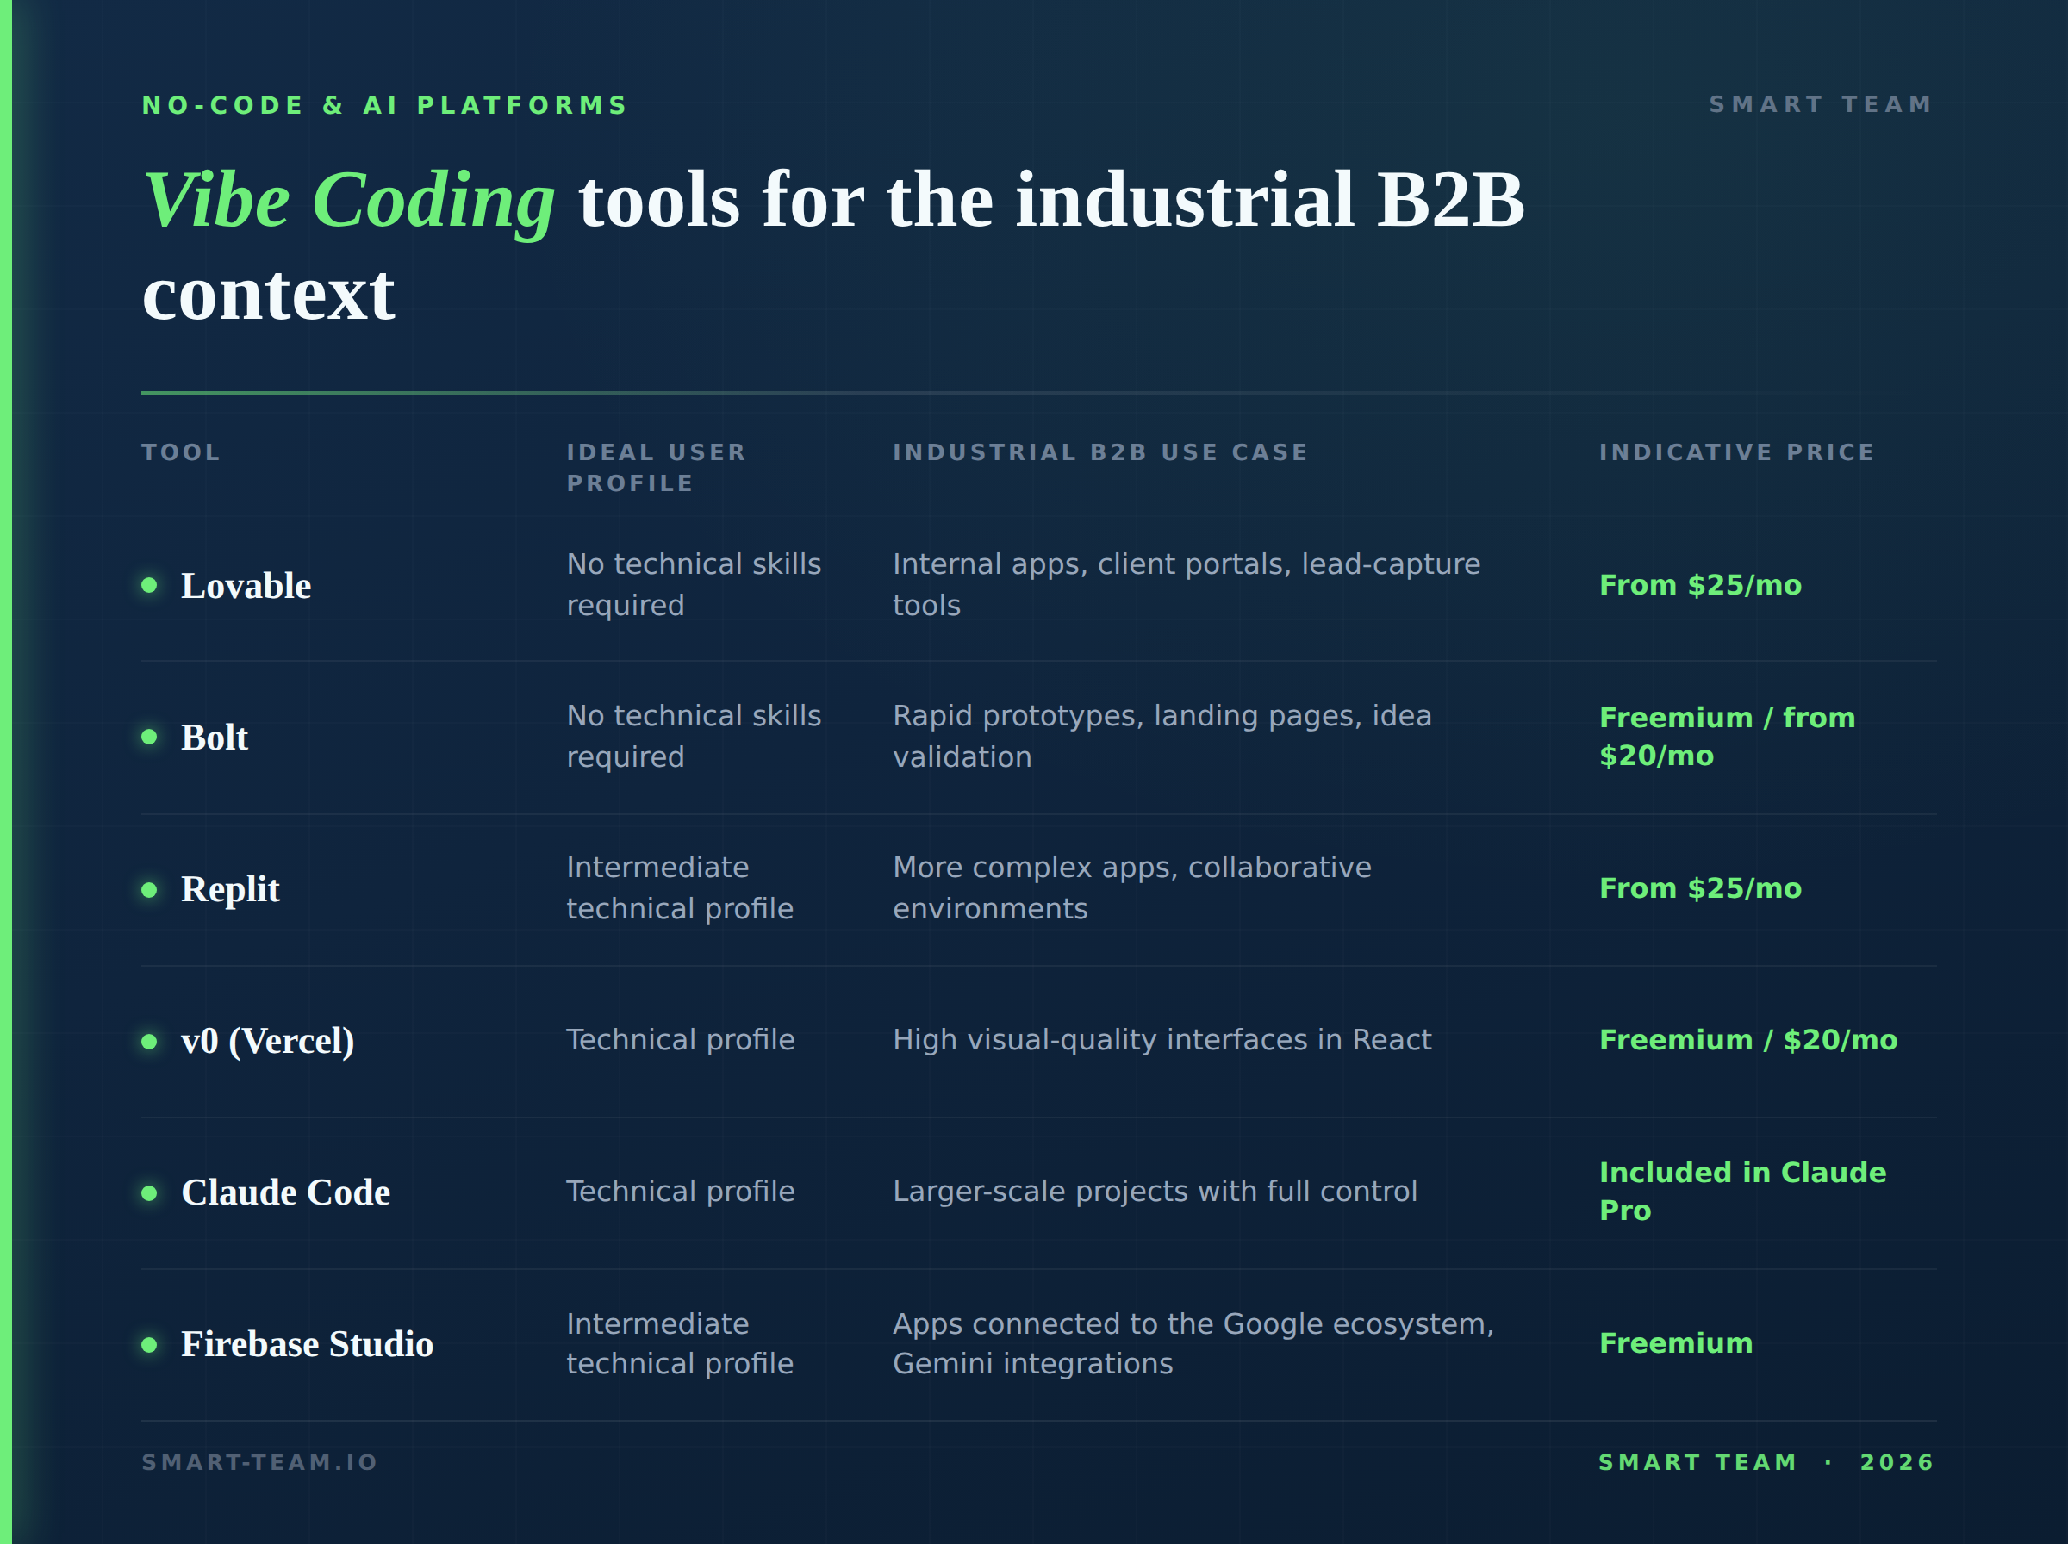Click Bolt's 'Freemium / from $20/mo' price
2068x1544 pixels.
click(1727, 737)
